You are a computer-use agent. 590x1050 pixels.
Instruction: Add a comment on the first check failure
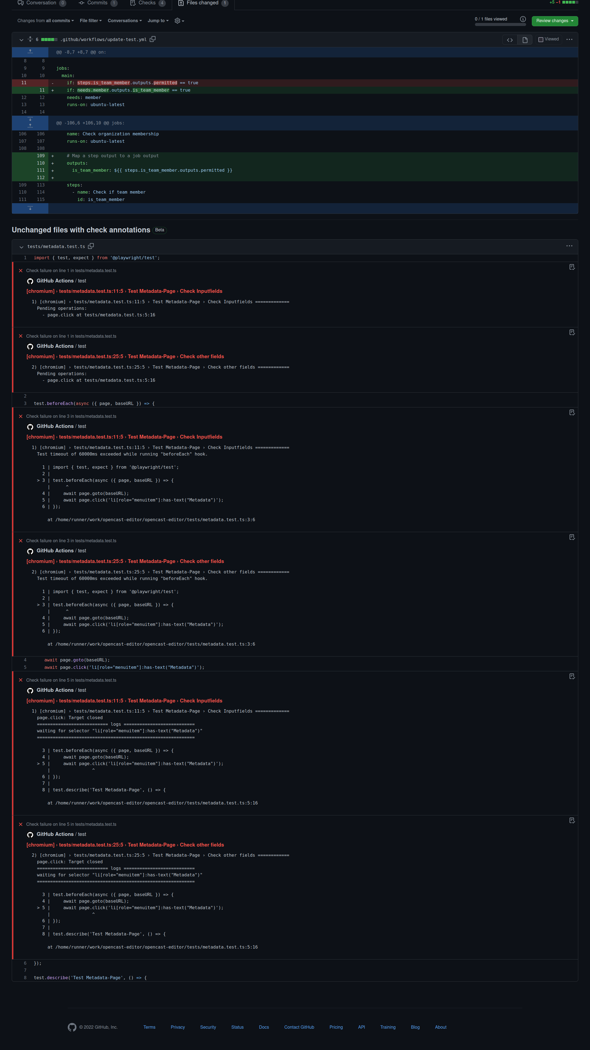[572, 267]
